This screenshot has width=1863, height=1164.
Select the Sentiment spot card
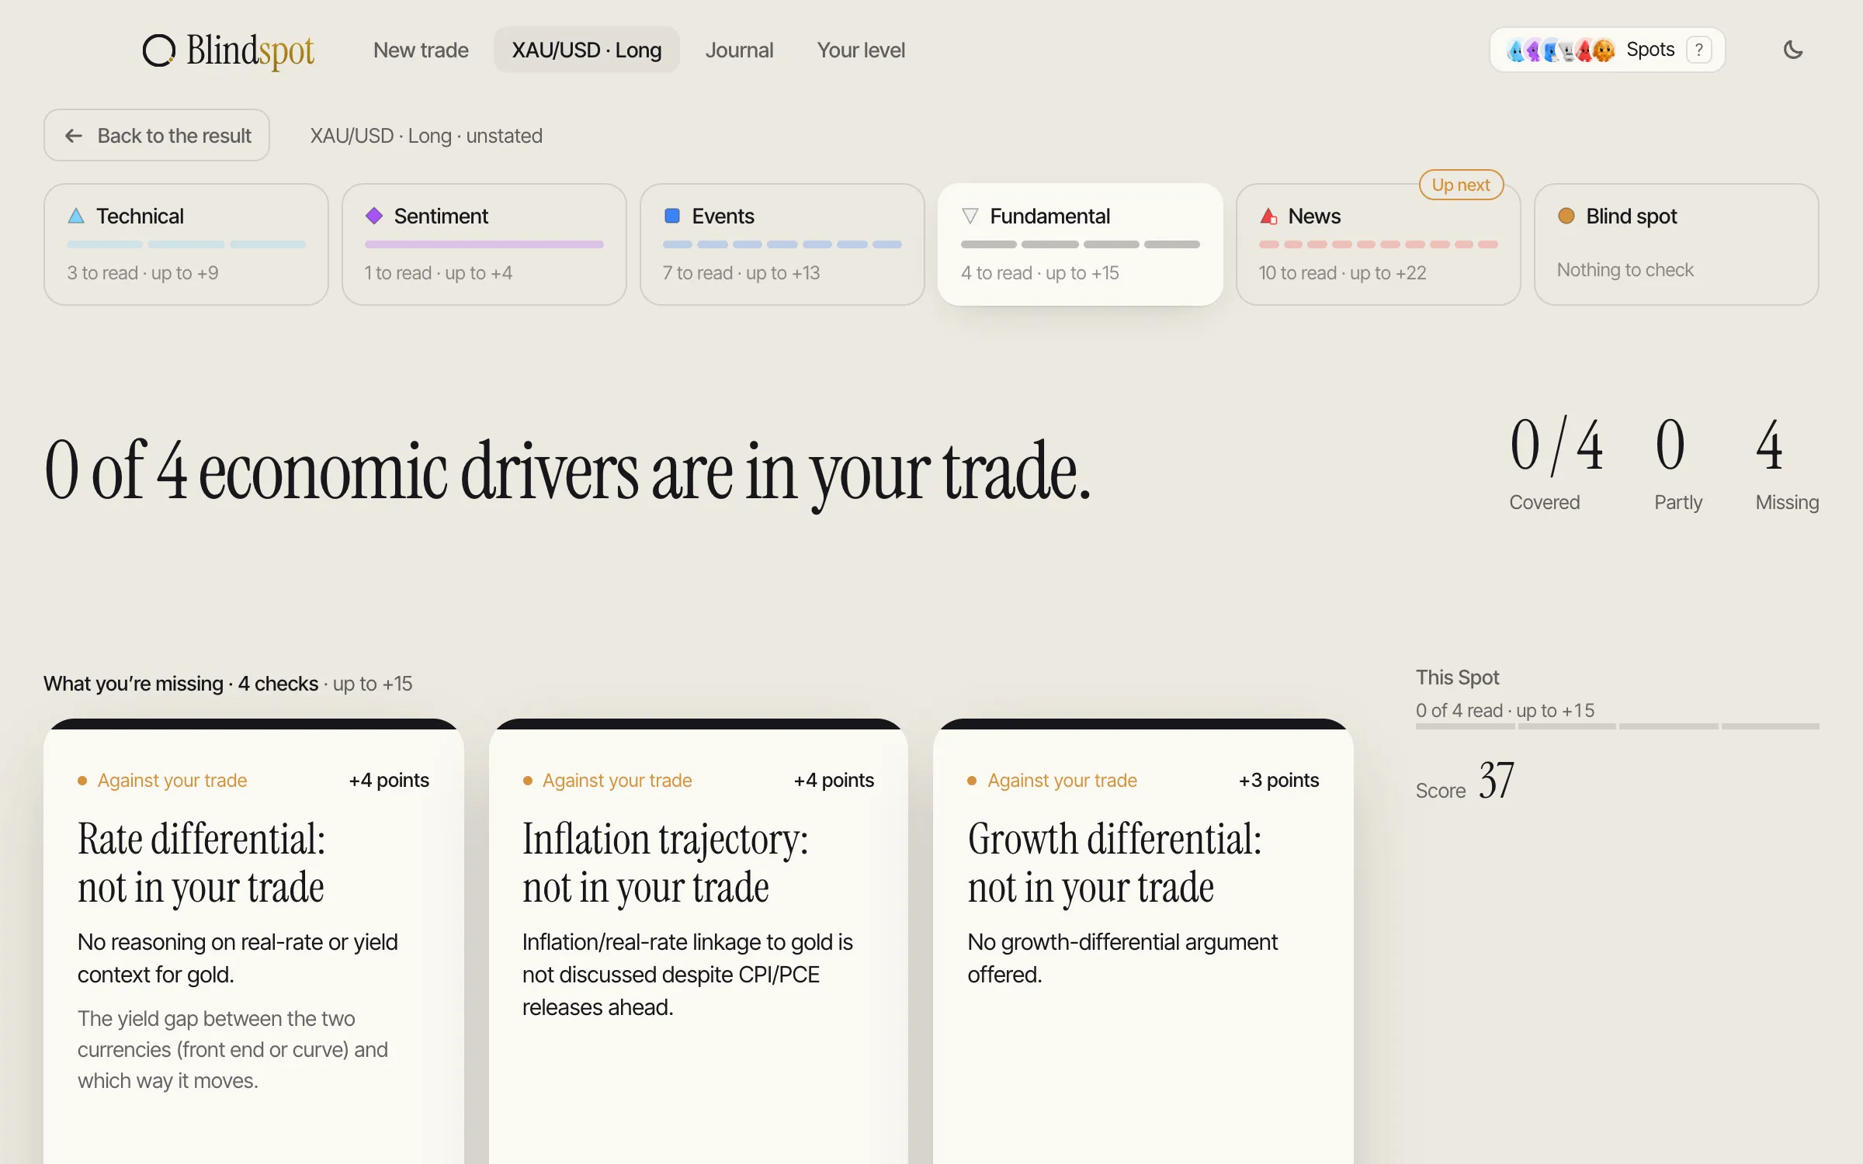click(x=484, y=244)
